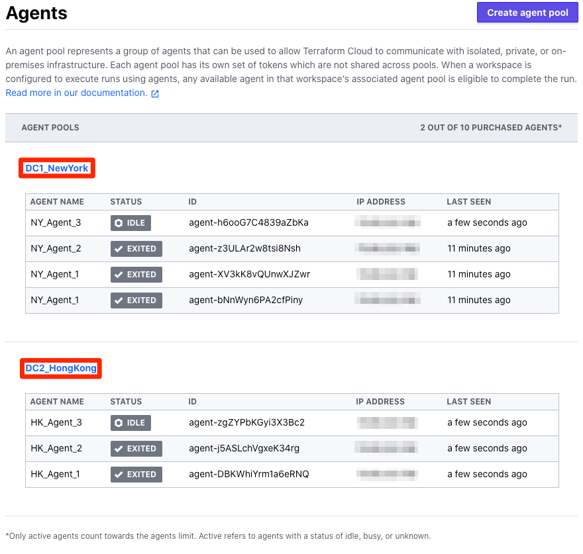583x554 pixels.
Task: Open the DC1_NewYork agent pool
Action: pyautogui.click(x=57, y=168)
